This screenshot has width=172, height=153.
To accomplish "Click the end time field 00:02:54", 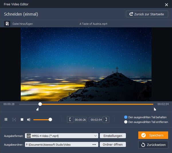I will [96, 120].
